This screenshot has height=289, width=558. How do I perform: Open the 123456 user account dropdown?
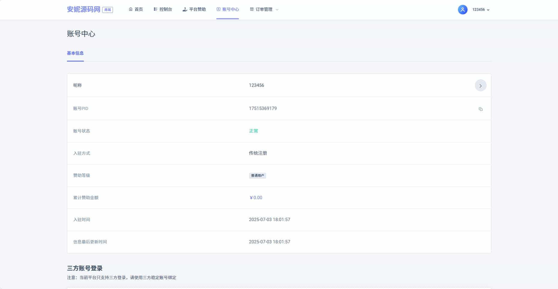(x=481, y=10)
